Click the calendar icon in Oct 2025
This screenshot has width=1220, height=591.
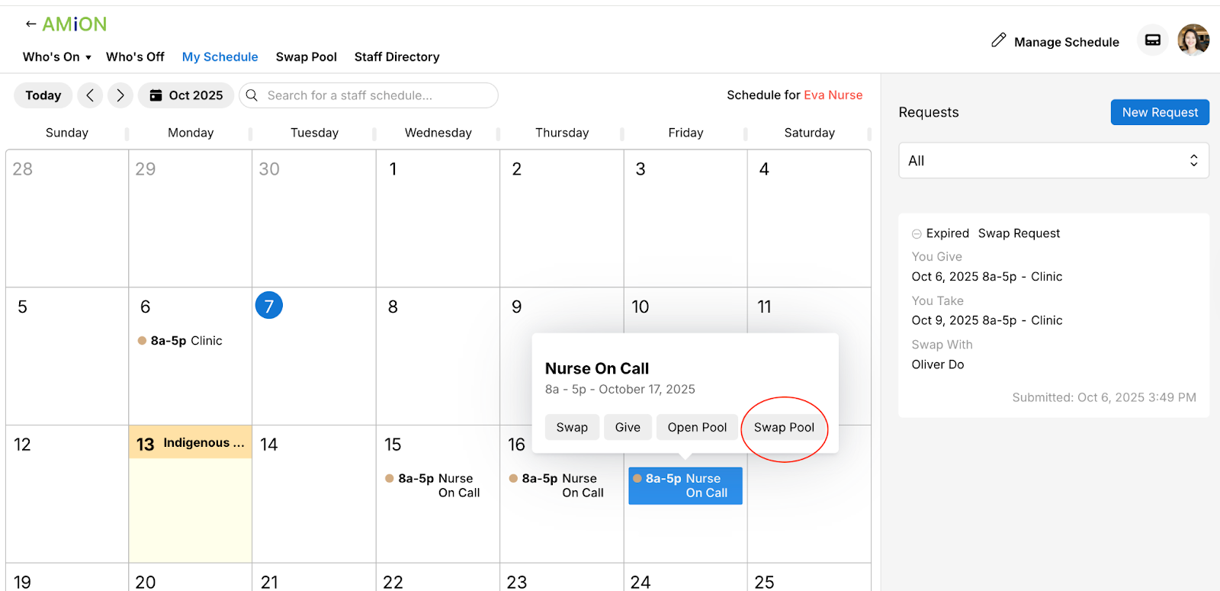(x=156, y=95)
